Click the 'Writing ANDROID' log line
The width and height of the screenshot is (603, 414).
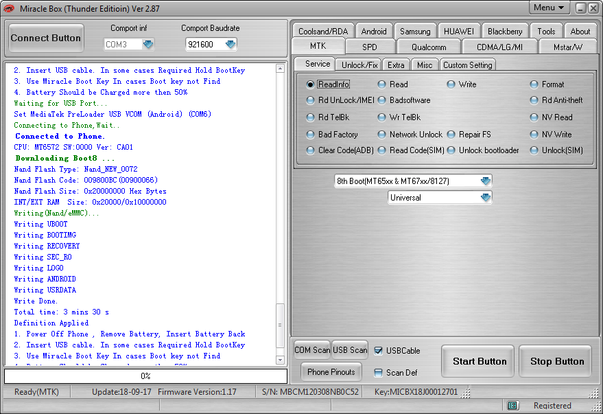(45, 279)
